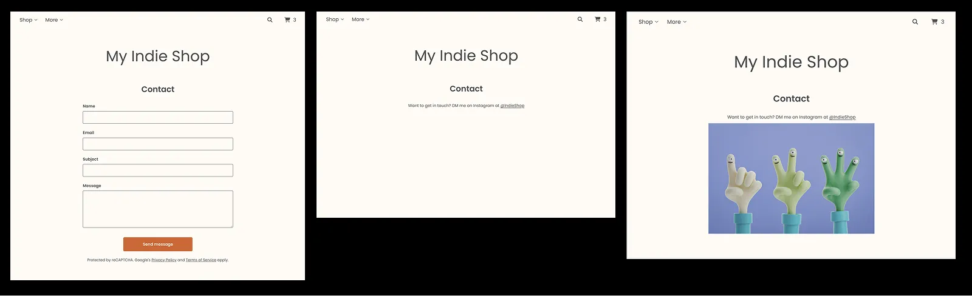Click search icon on the hands photo page
This screenshot has width=972, height=296.
point(915,22)
